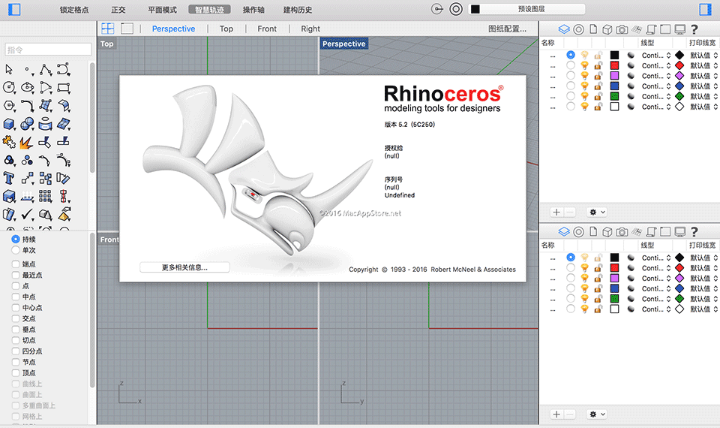Image resolution: width=720 pixels, height=428 pixels.
Task: Enable the 端点 snap checkbox
Action: coord(16,264)
